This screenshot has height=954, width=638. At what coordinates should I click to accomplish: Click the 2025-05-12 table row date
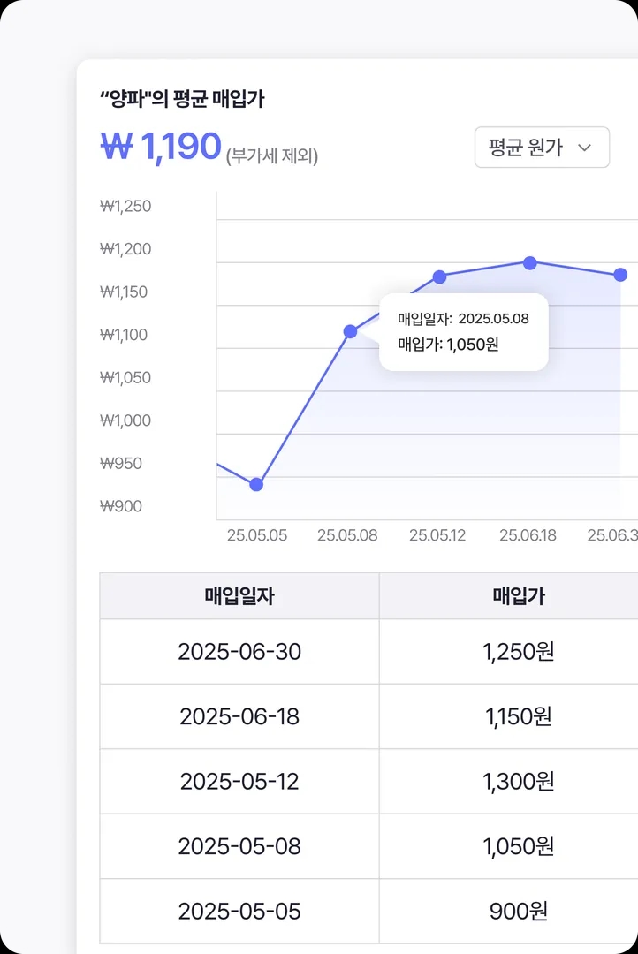239,782
